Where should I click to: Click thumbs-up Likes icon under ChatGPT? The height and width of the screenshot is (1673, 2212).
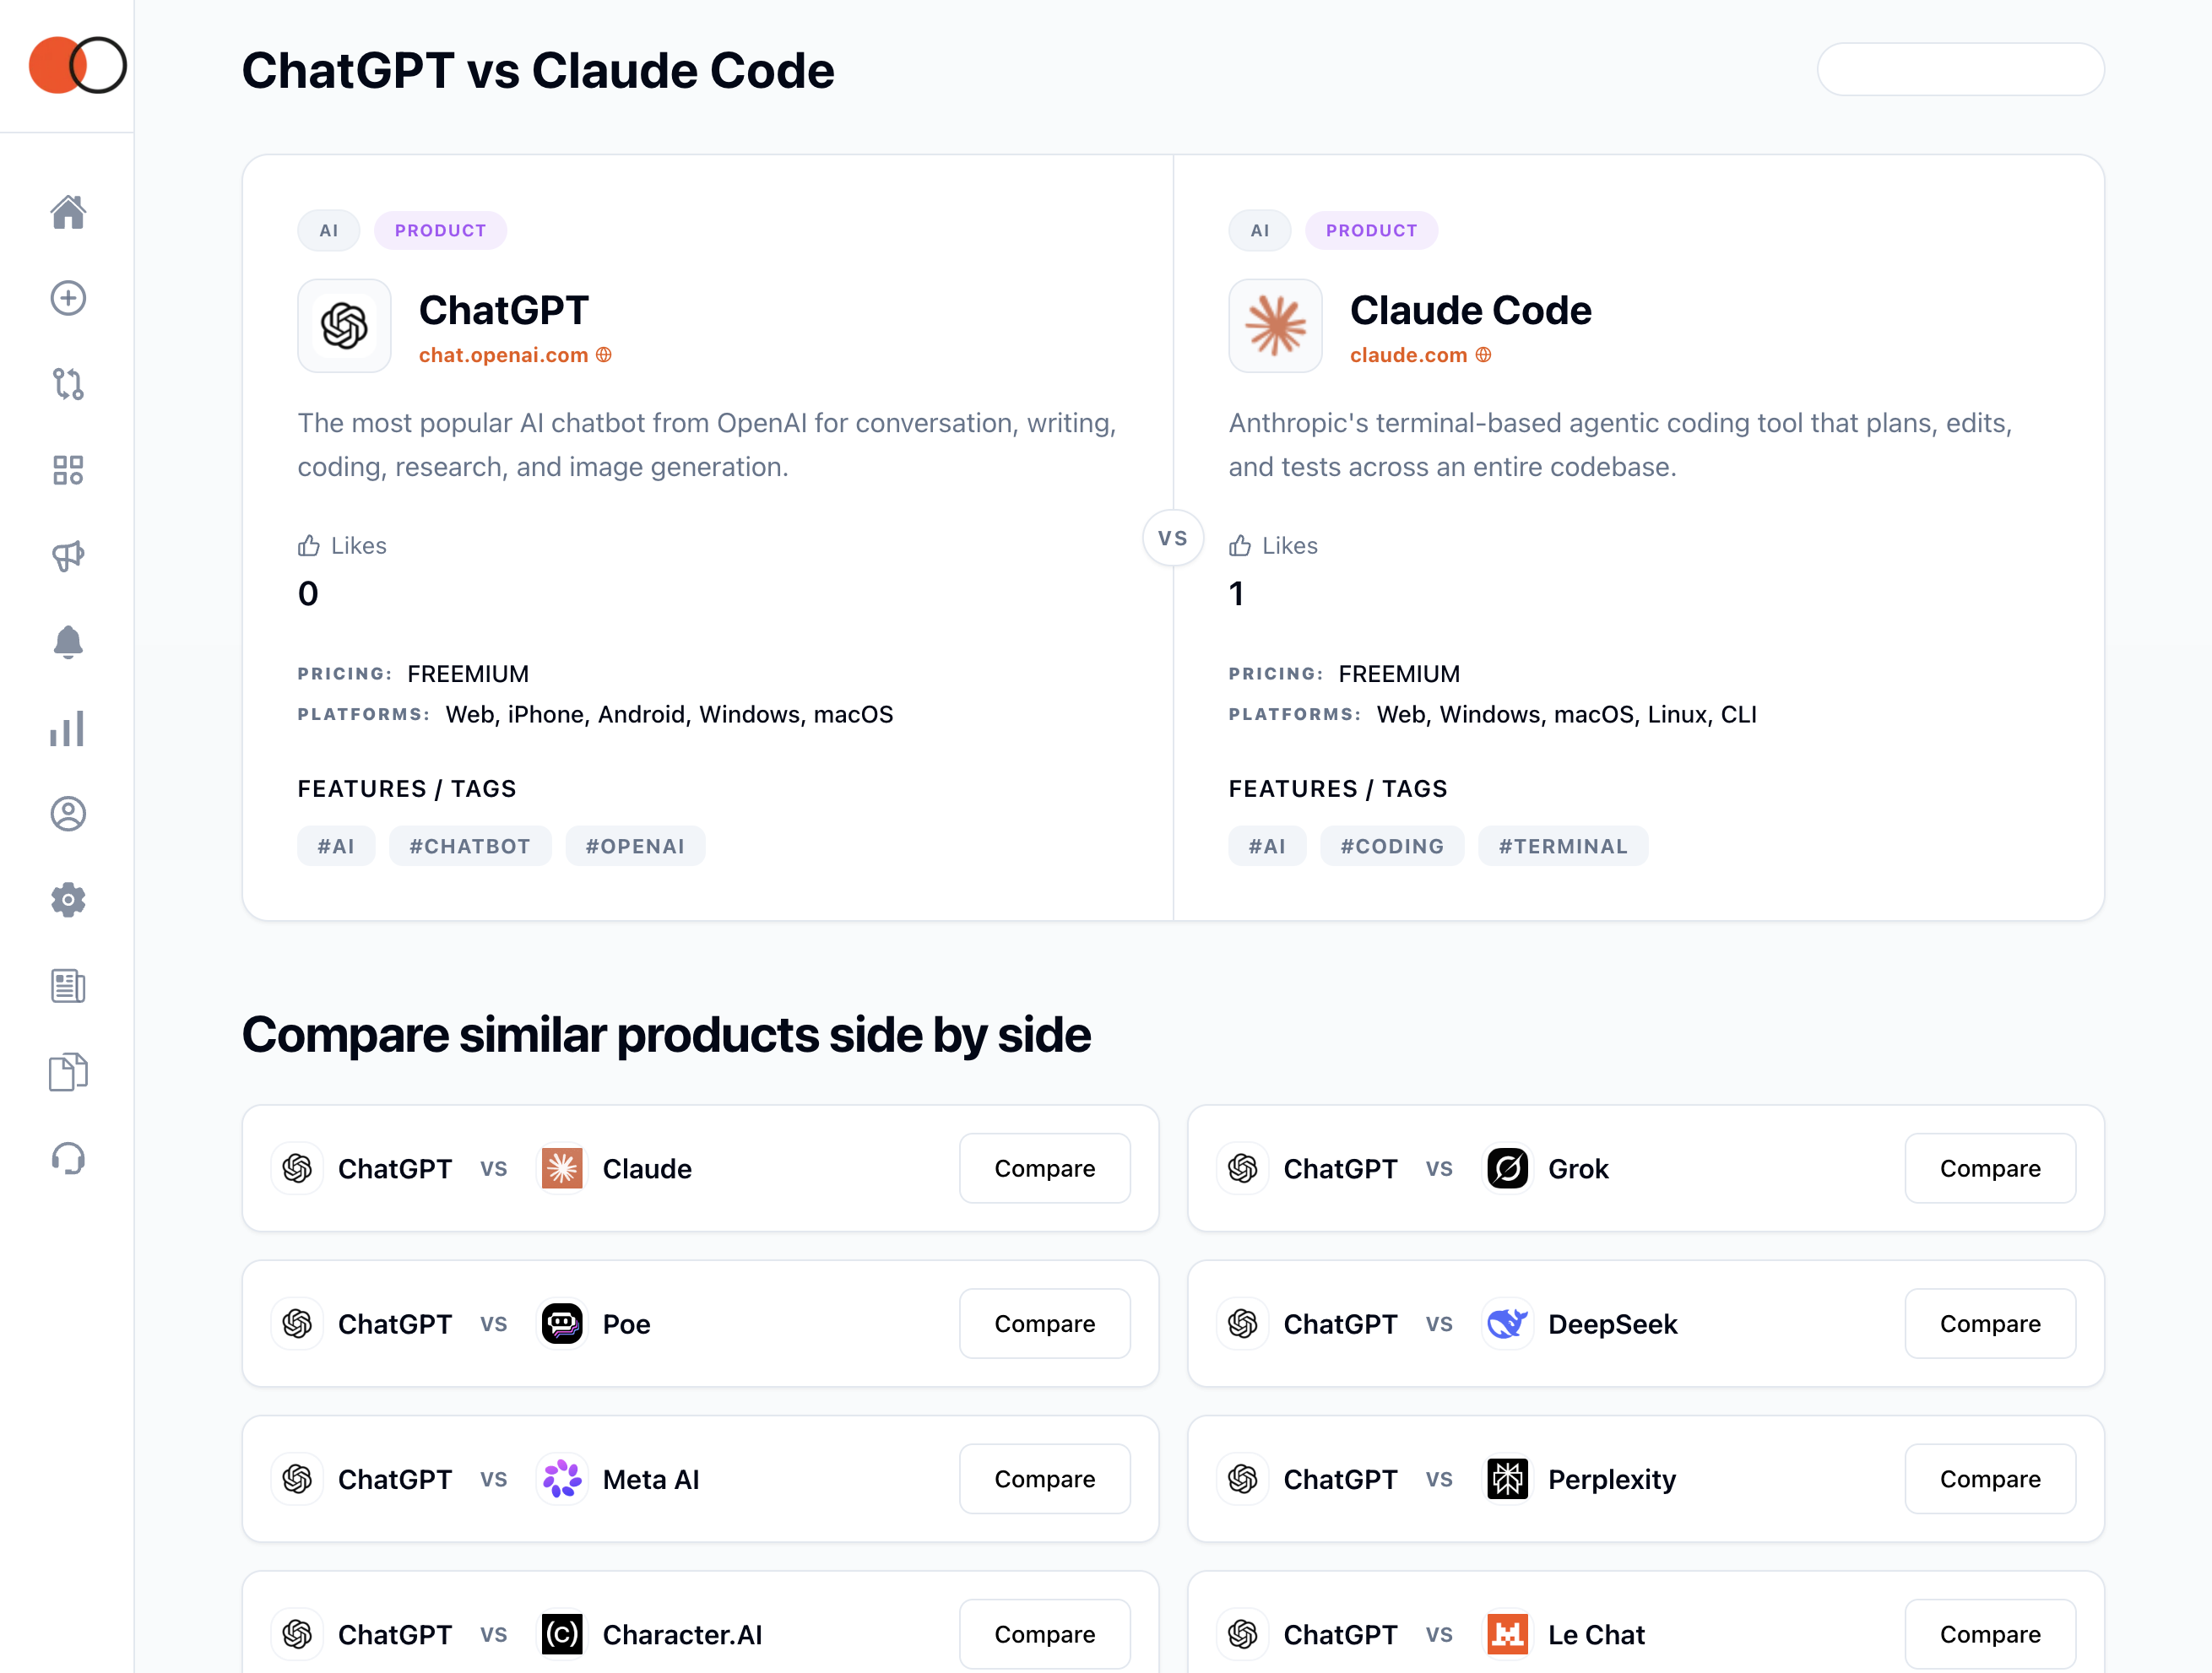pos(309,545)
